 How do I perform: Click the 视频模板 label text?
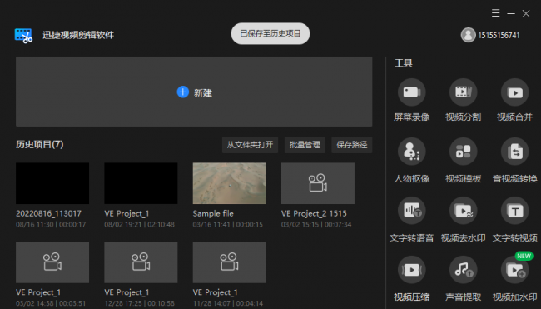coord(463,178)
